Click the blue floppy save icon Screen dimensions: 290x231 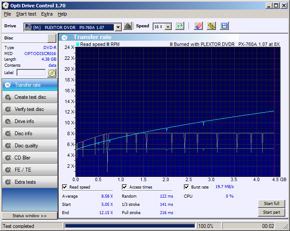tap(225, 26)
